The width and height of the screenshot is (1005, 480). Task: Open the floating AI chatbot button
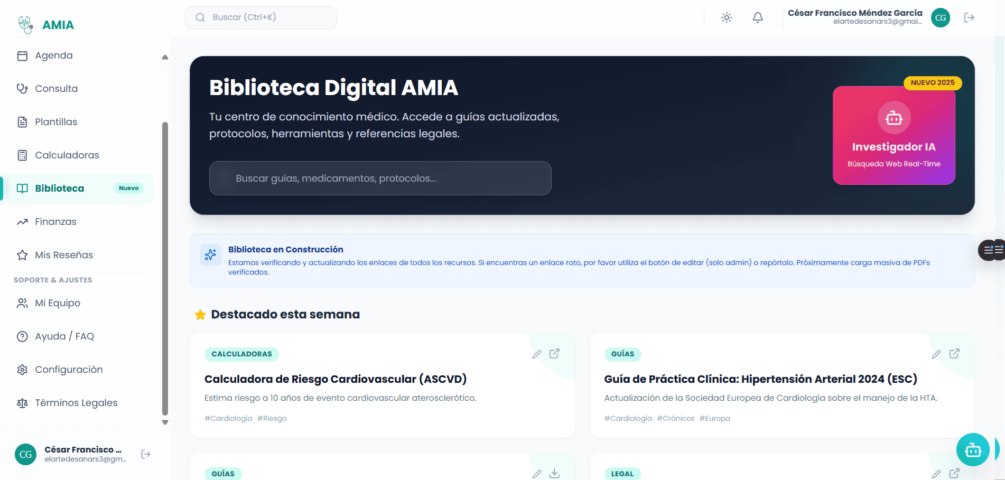click(x=973, y=450)
